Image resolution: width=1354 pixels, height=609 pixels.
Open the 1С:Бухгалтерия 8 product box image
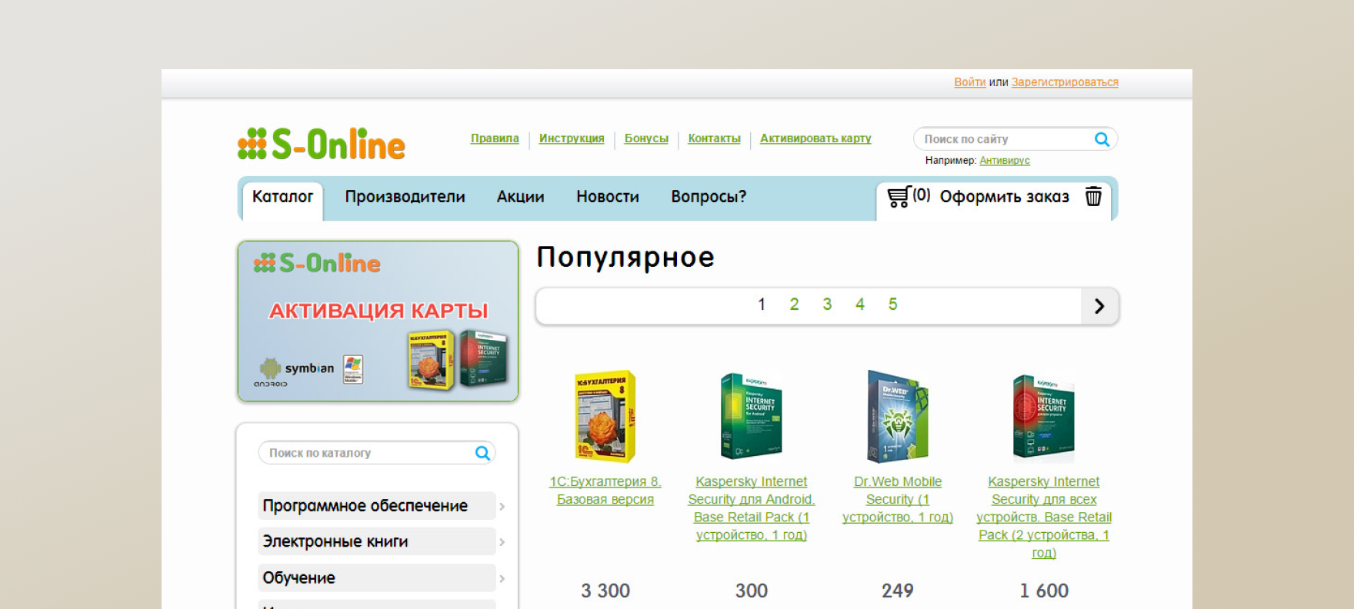[605, 416]
